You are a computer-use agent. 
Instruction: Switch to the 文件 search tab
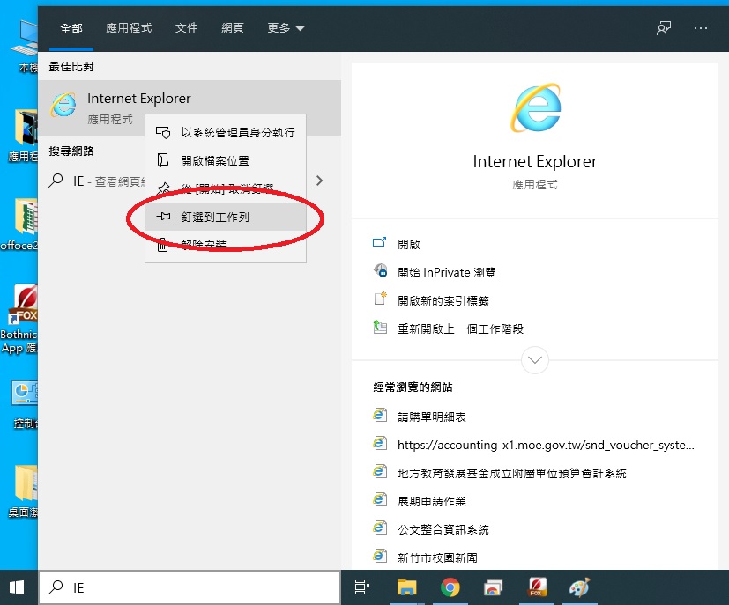coord(186,28)
